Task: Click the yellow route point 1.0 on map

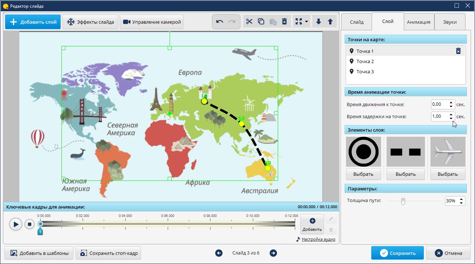Action: (204, 101)
